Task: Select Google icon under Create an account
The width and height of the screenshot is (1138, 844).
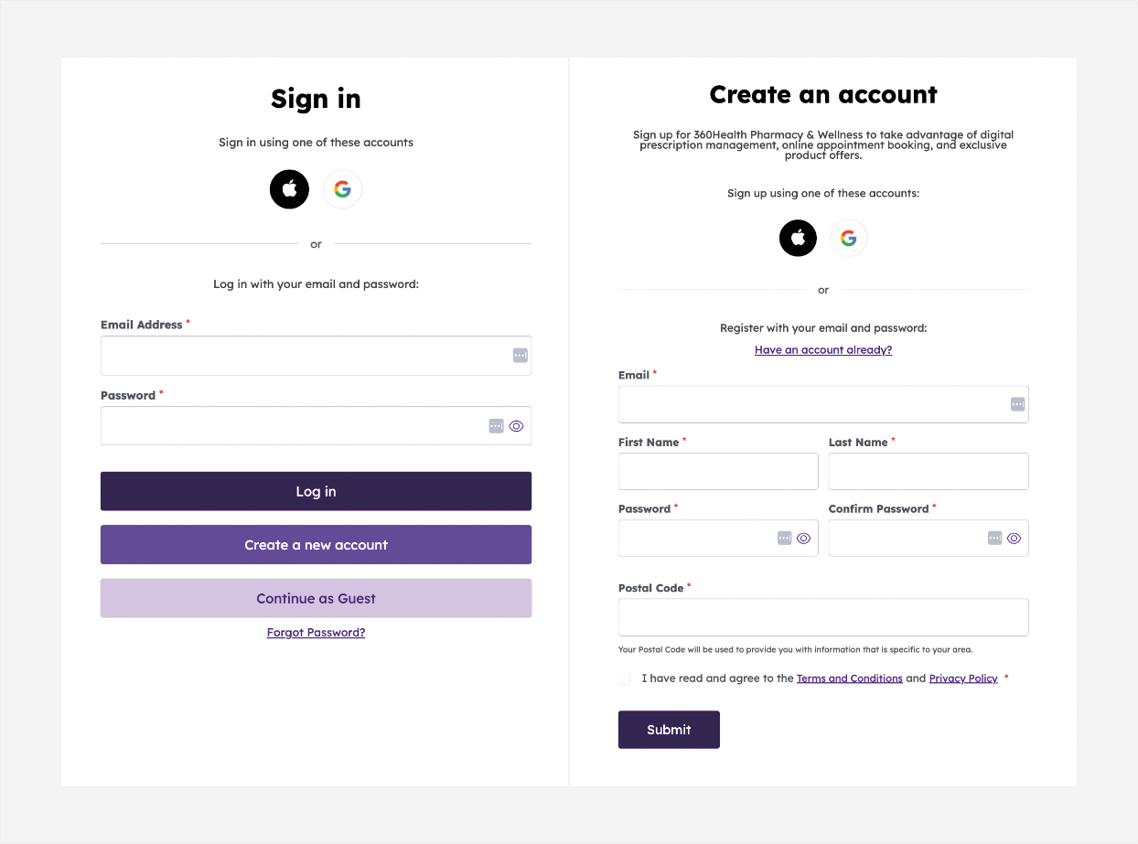Action: [x=848, y=238]
